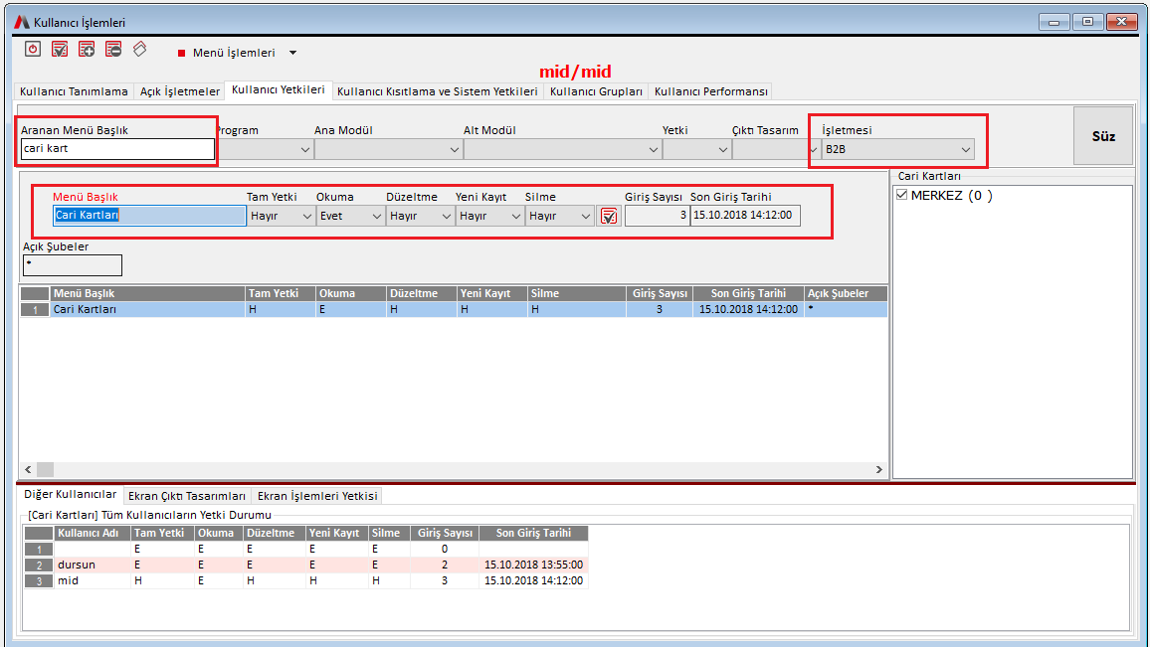1150x647 pixels.
Task: Click the Aranan Menü Başlık search field
Action: point(117,149)
